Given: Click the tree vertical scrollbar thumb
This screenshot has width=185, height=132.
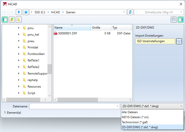Looking at the screenshot, I should [49, 69].
